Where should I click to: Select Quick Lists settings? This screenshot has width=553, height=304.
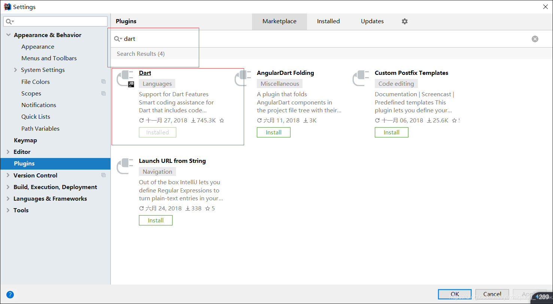click(36, 116)
